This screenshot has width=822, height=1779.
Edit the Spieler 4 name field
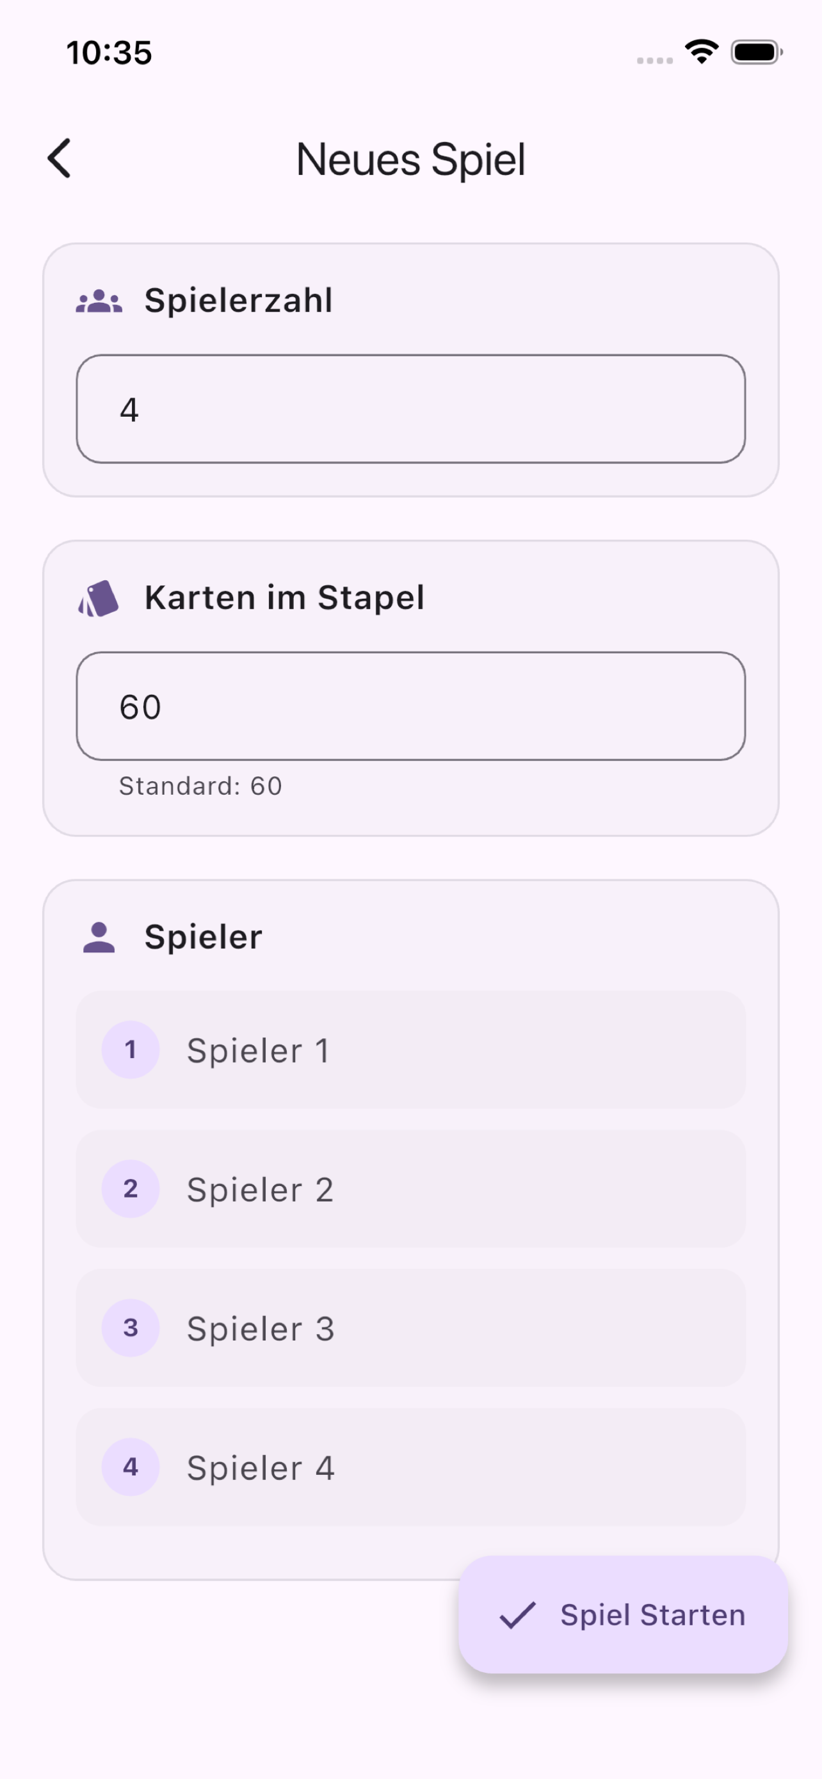tap(410, 1467)
